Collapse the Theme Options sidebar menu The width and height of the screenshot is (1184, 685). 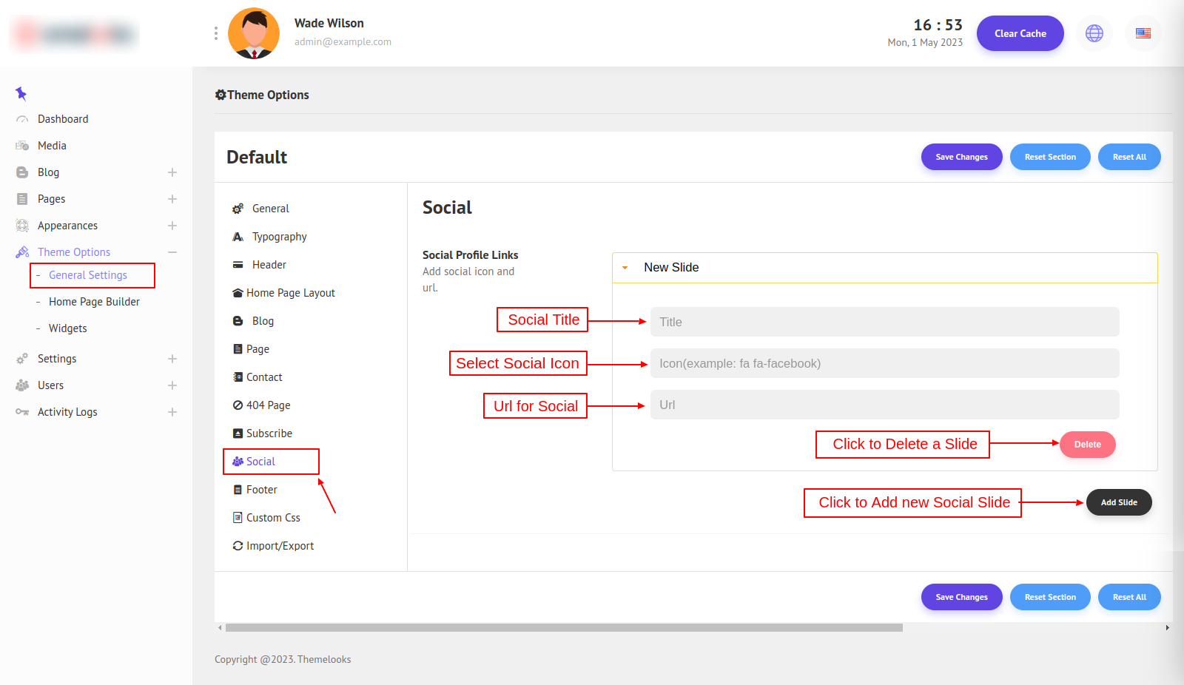pyautogui.click(x=172, y=252)
